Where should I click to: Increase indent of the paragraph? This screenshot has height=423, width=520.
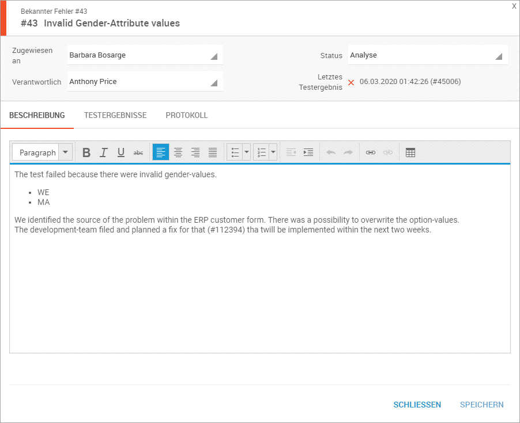(x=308, y=153)
